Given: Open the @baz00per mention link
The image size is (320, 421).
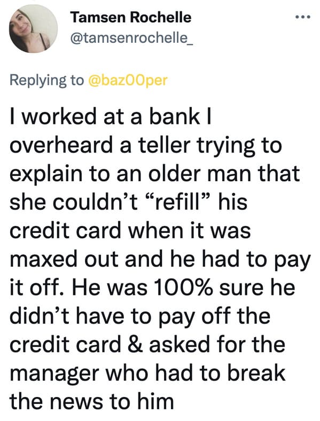Looking at the screenshot, I should click(x=128, y=80).
